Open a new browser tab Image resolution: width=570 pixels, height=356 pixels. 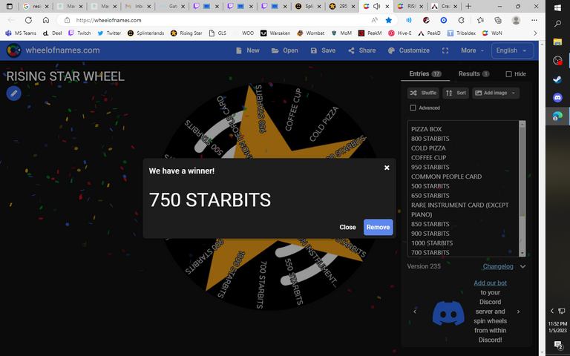click(x=468, y=6)
